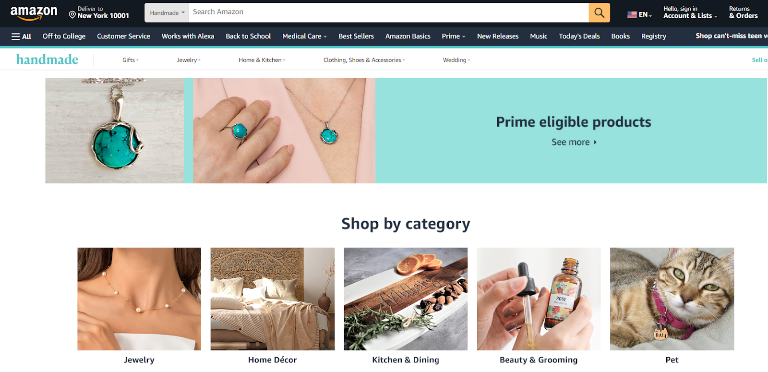Viewport: 768px width, 372px height.
Task: Click the orange search magnifier button
Action: [x=599, y=12]
